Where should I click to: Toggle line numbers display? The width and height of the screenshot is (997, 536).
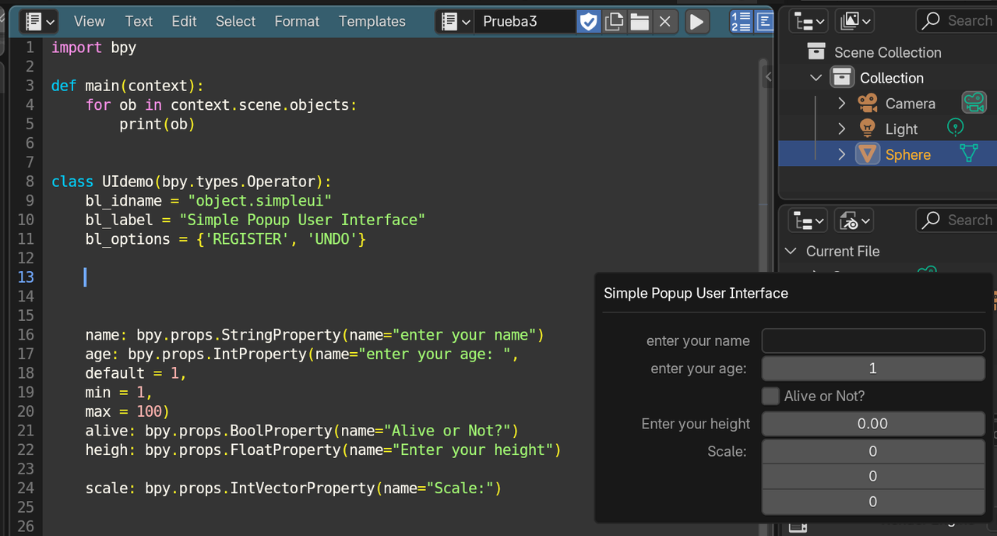[740, 22]
